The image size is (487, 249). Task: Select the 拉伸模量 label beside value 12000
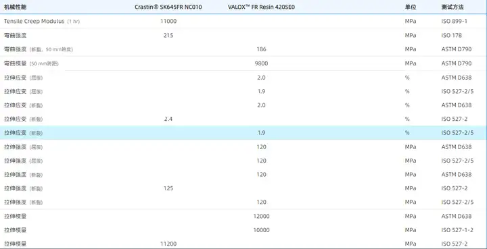(15, 216)
